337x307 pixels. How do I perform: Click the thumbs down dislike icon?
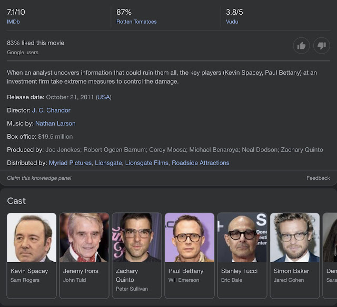click(321, 46)
